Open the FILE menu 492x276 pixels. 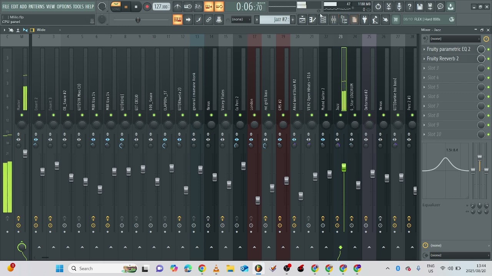coord(6,7)
